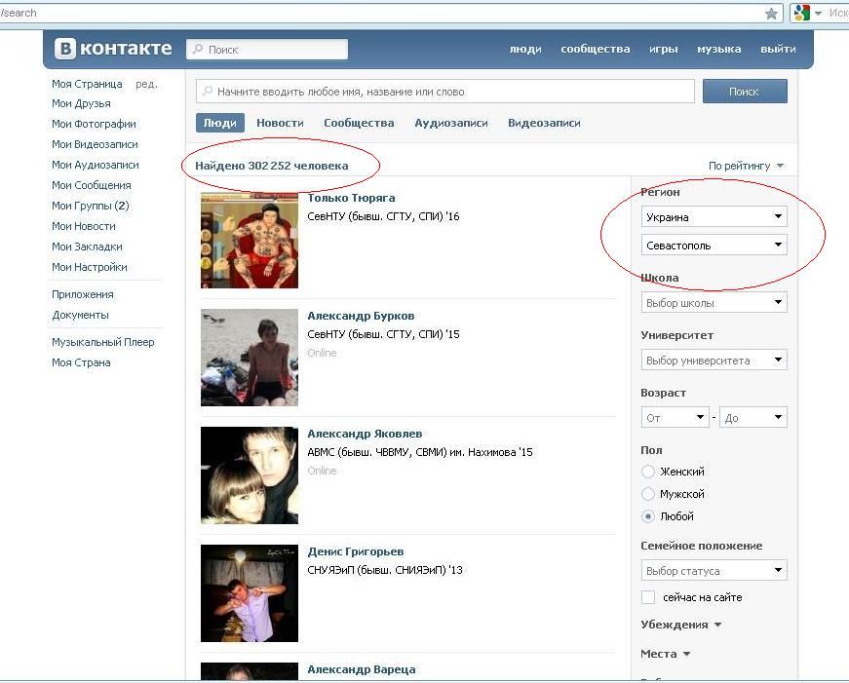Click the Google search engine icon
849x683 pixels.
click(801, 13)
